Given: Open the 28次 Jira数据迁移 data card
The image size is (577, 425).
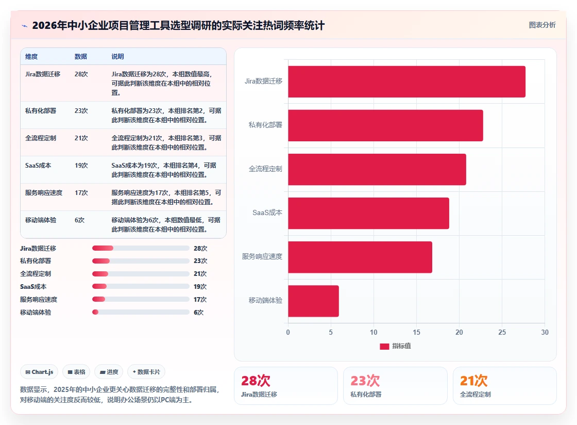Looking at the screenshot, I should pyautogui.click(x=286, y=386).
